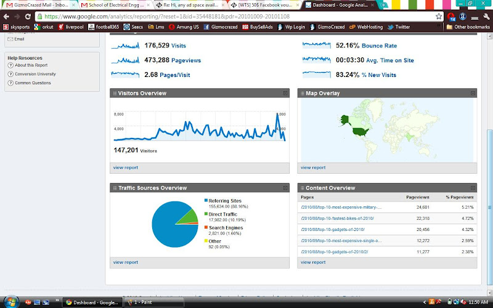Click view report under Traffic Sources Overview

coord(126,262)
